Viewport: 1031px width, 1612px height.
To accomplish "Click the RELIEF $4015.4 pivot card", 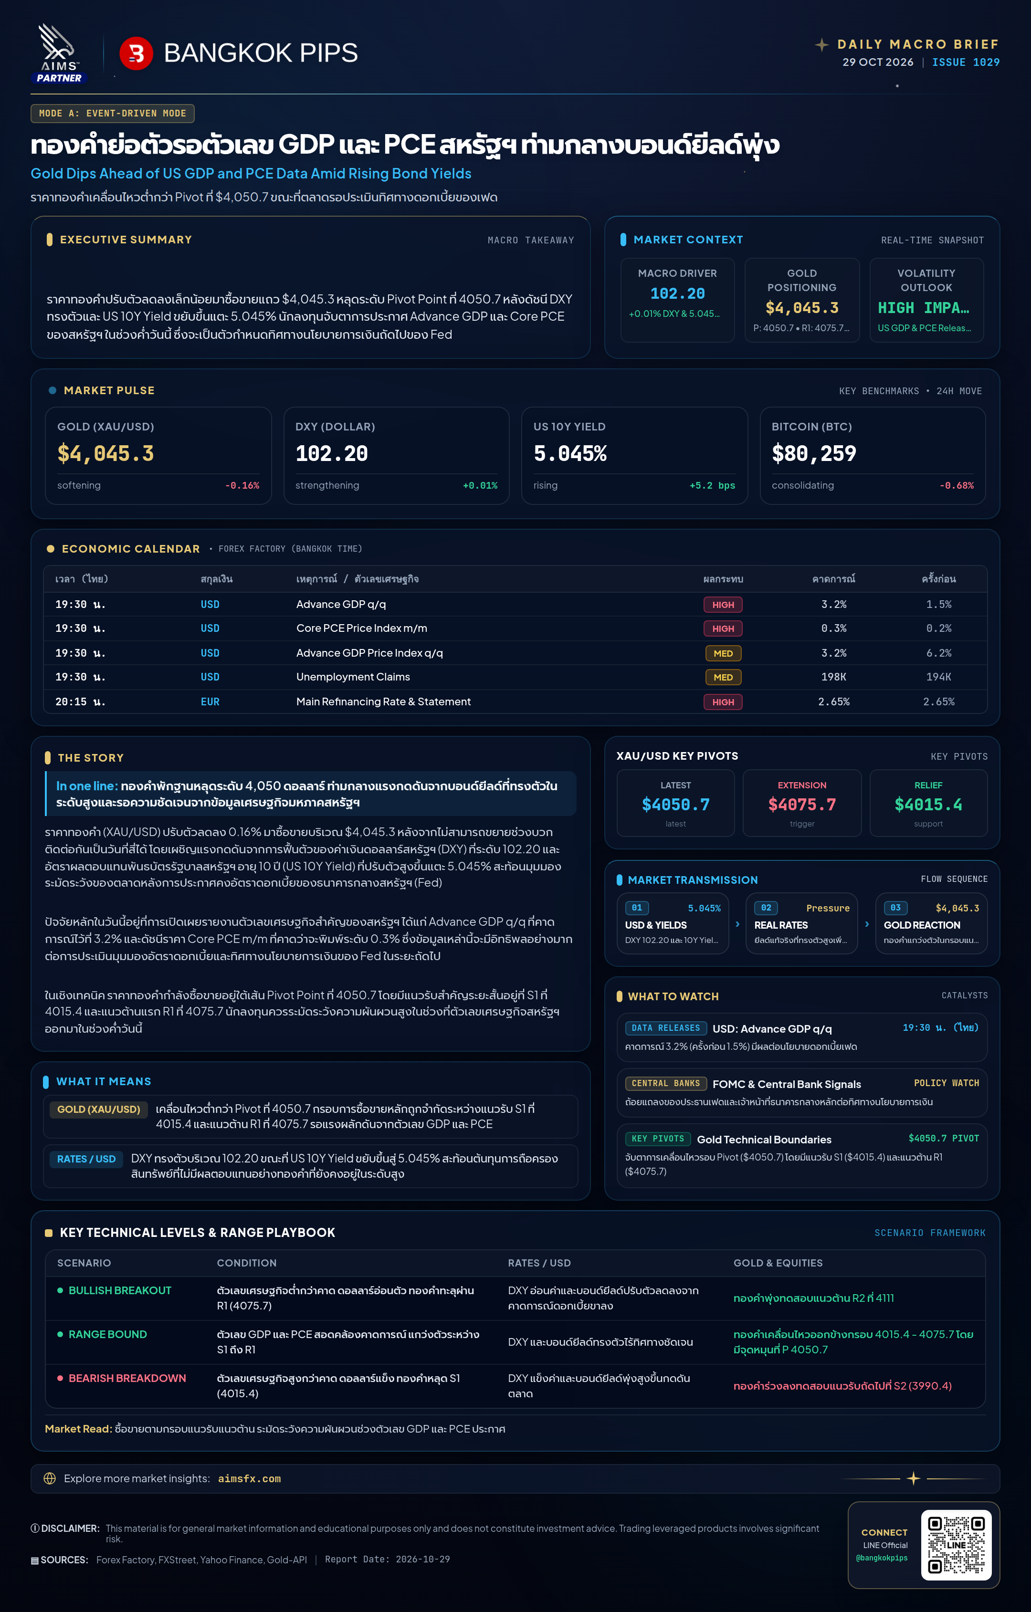I will click(928, 803).
